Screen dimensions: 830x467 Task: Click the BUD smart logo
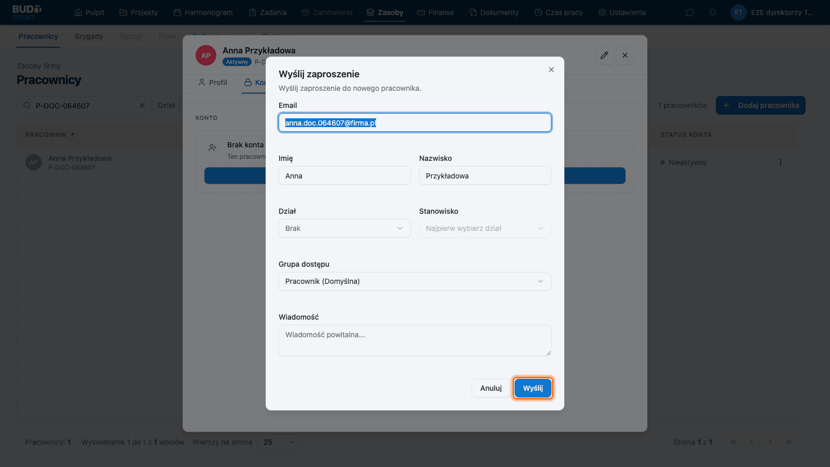point(27,12)
